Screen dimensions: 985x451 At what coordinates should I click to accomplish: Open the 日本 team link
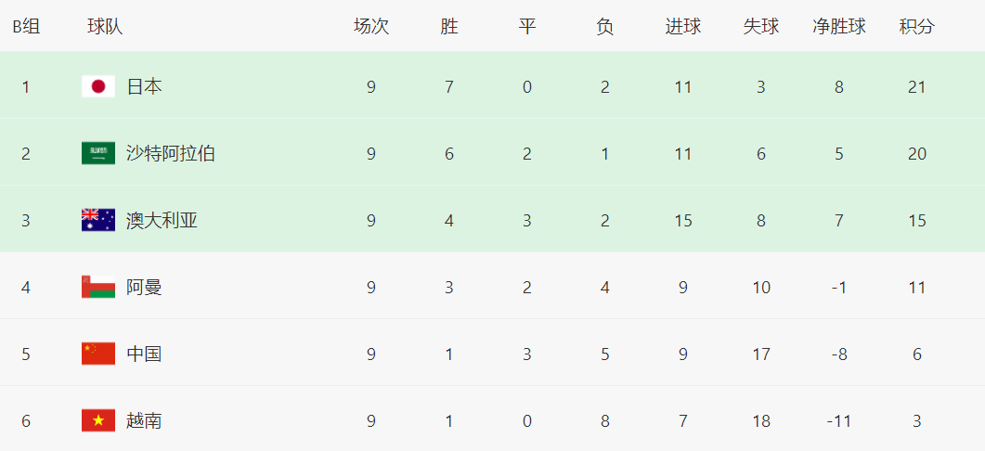(x=144, y=87)
